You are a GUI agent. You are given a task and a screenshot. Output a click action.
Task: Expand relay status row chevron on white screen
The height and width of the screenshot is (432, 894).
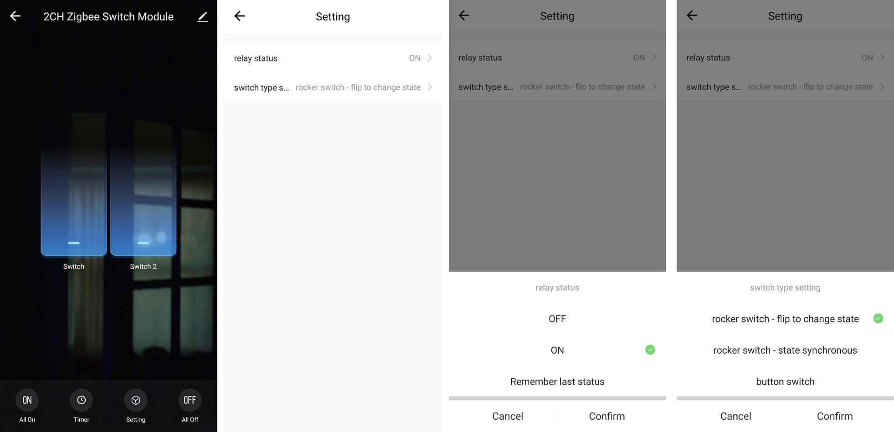click(429, 58)
